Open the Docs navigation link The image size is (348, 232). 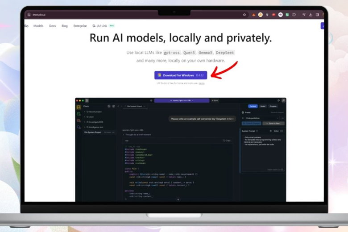[52, 26]
